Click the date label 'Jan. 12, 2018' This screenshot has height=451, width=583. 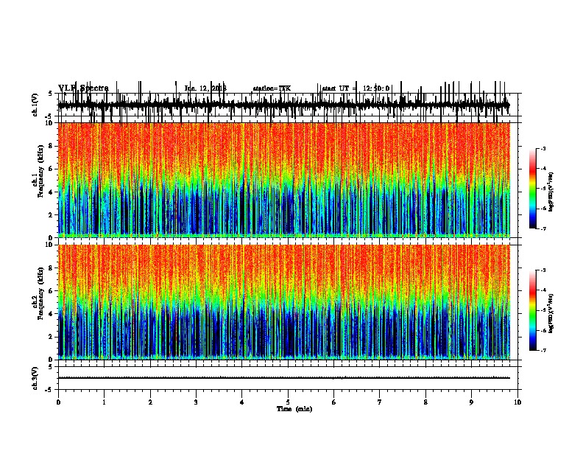205,88
